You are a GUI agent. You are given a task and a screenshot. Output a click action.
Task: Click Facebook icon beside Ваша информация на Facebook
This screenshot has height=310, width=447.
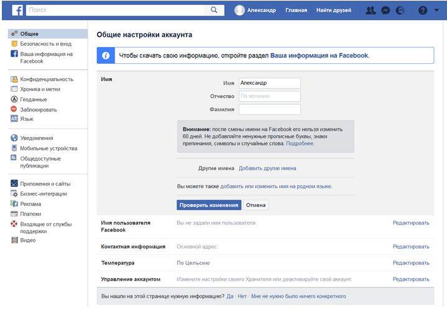pyautogui.click(x=14, y=53)
